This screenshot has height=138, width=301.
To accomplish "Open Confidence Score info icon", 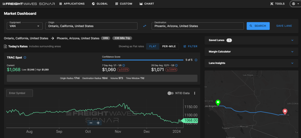I will pos(196,60).
